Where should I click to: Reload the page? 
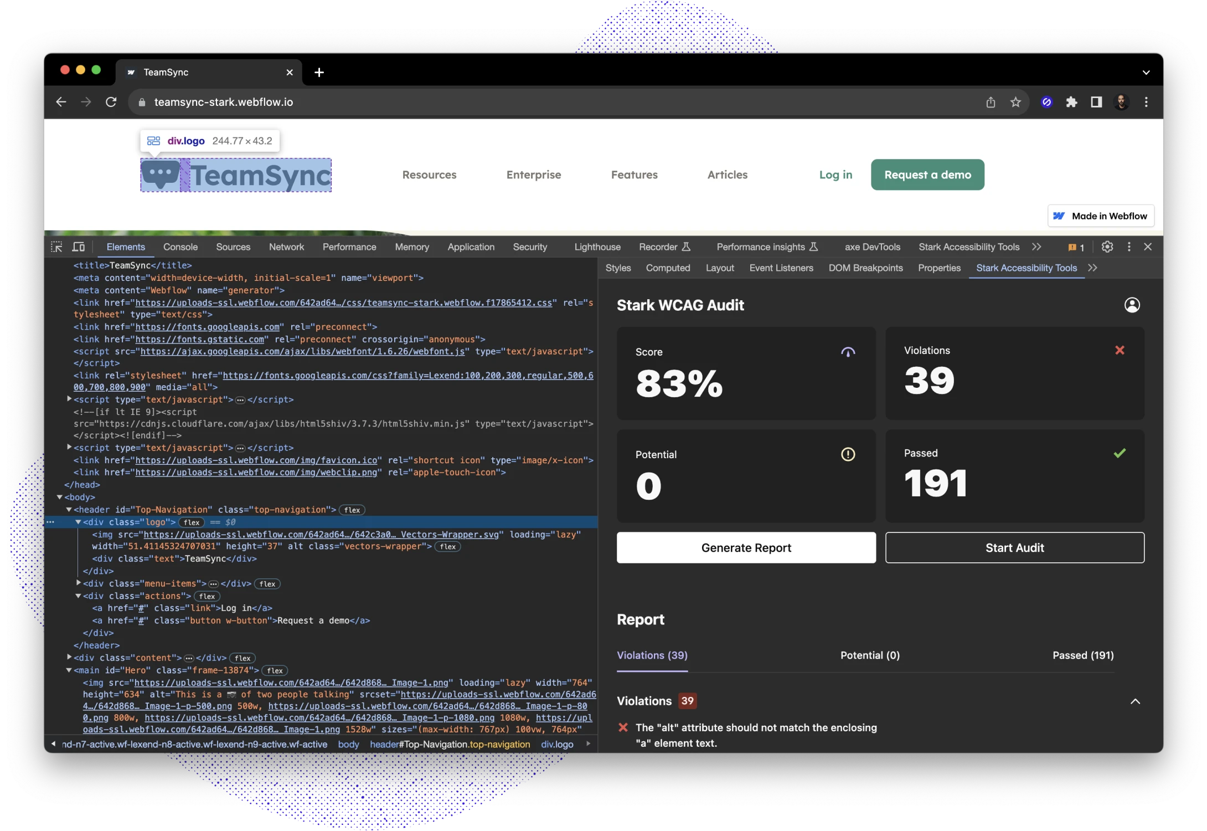tap(111, 102)
